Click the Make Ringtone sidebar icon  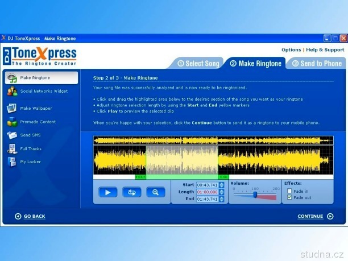pos(12,78)
